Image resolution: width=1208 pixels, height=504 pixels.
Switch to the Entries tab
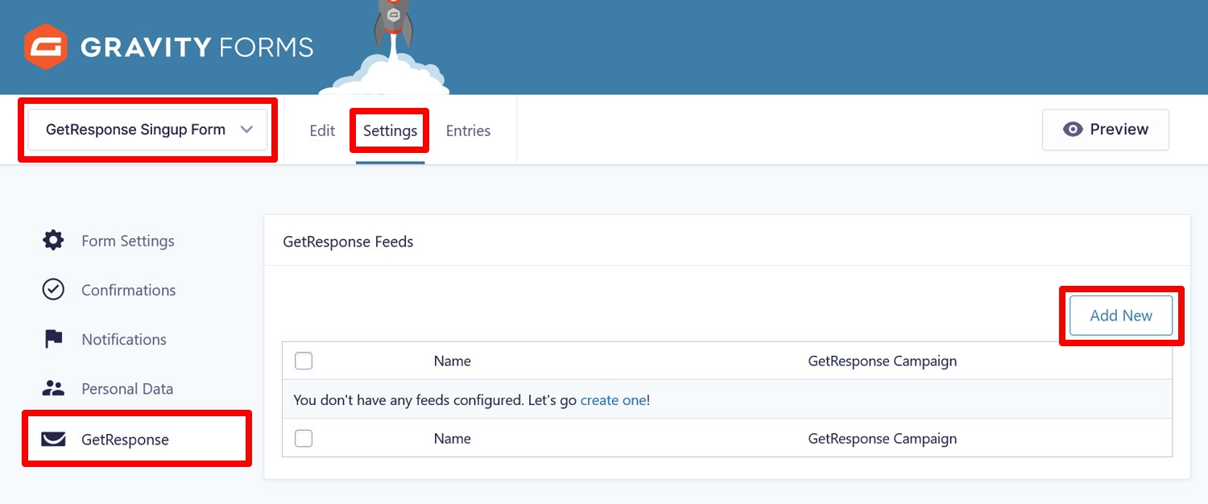tap(468, 130)
